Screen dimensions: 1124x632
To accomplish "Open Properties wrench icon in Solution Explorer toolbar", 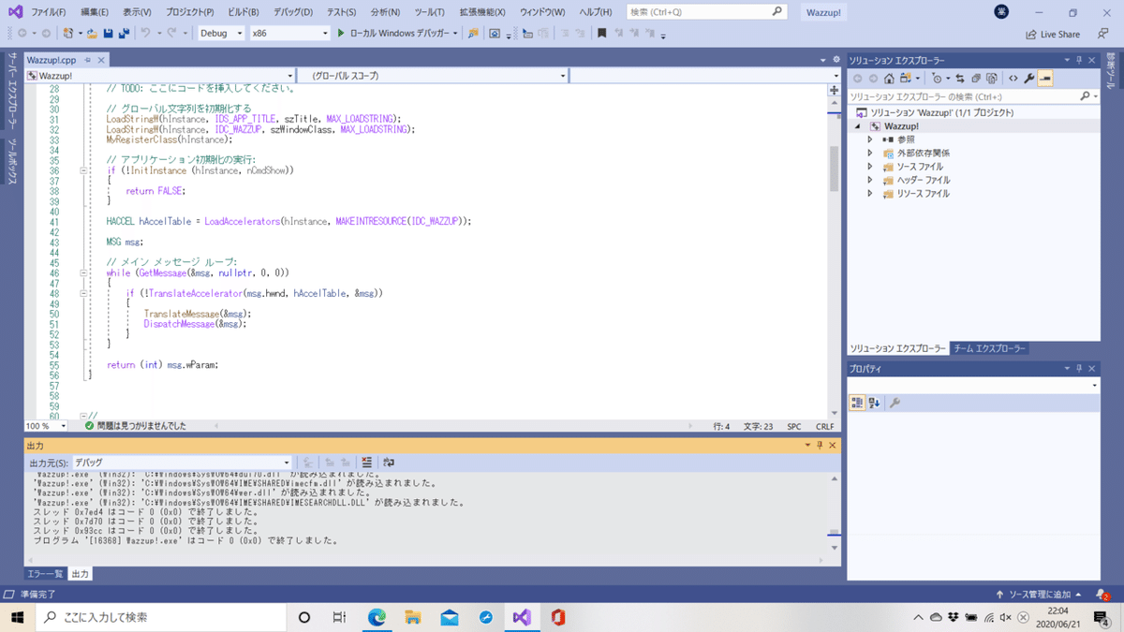I will click(1028, 79).
